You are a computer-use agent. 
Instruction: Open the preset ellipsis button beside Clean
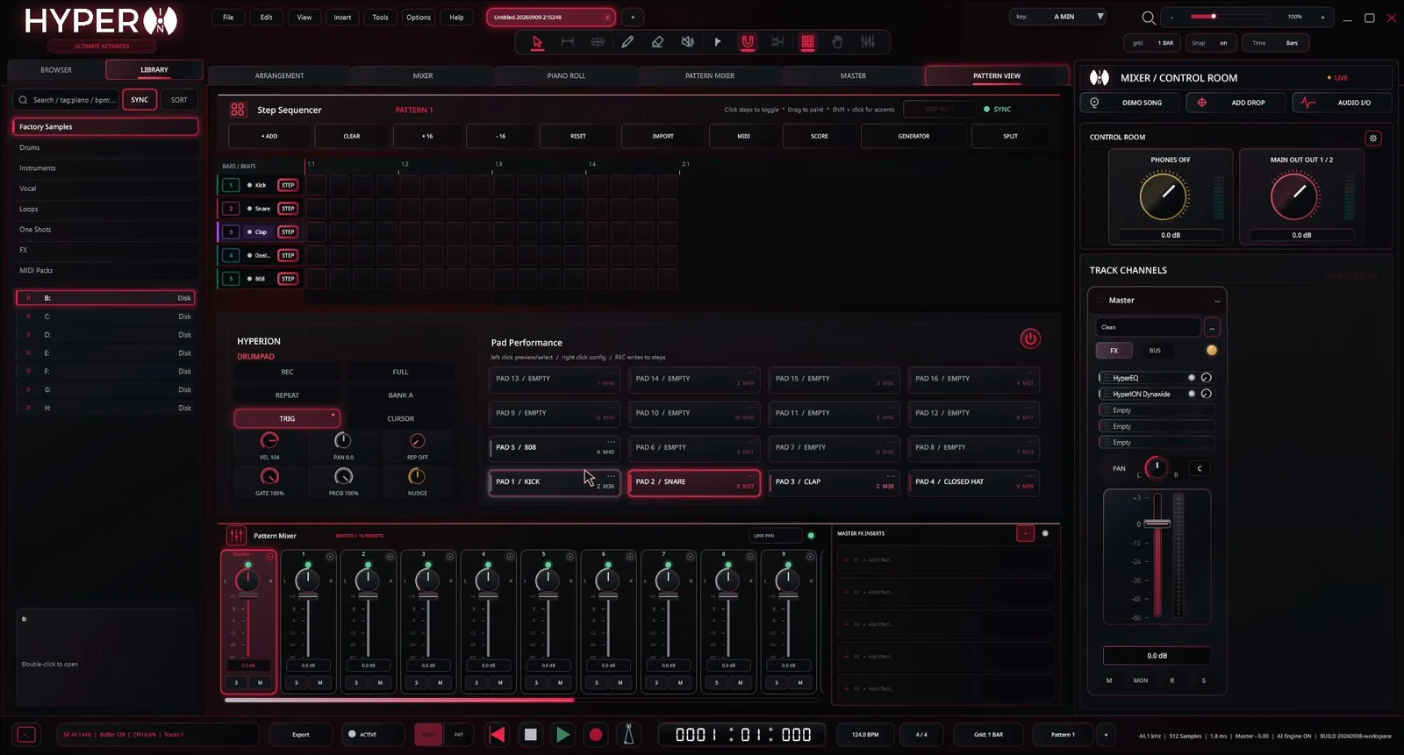(1212, 327)
